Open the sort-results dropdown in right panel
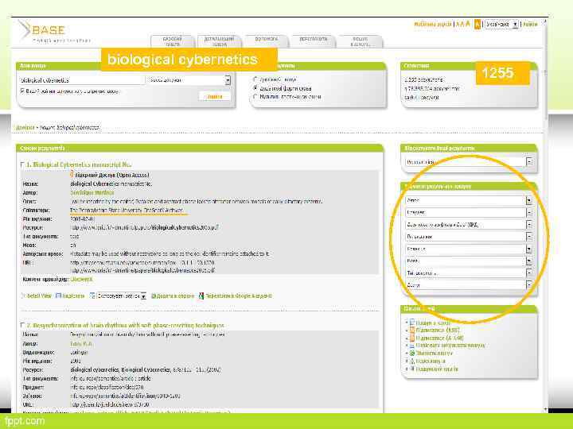This screenshot has width=573, height=429. point(469,161)
